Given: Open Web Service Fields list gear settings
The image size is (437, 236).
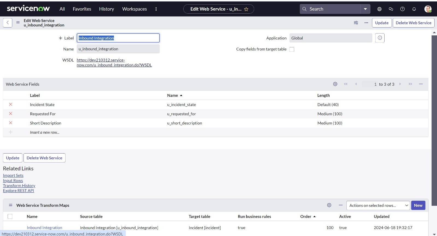Looking at the screenshot, I should pyautogui.click(x=335, y=84).
